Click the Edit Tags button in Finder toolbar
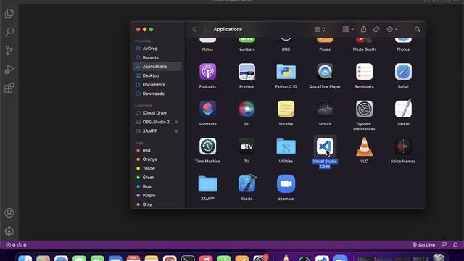This screenshot has height=261, width=464. pos(376,29)
